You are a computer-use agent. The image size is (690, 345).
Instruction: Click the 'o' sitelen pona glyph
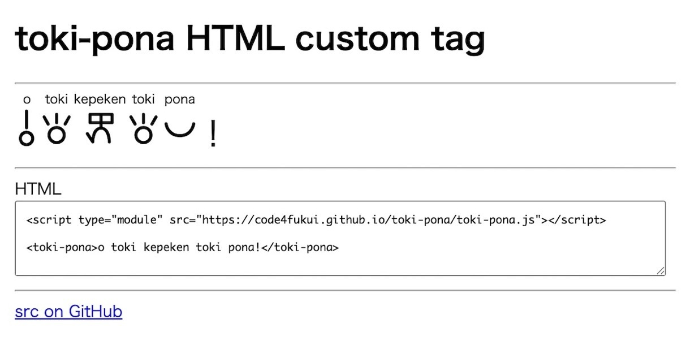point(27,128)
